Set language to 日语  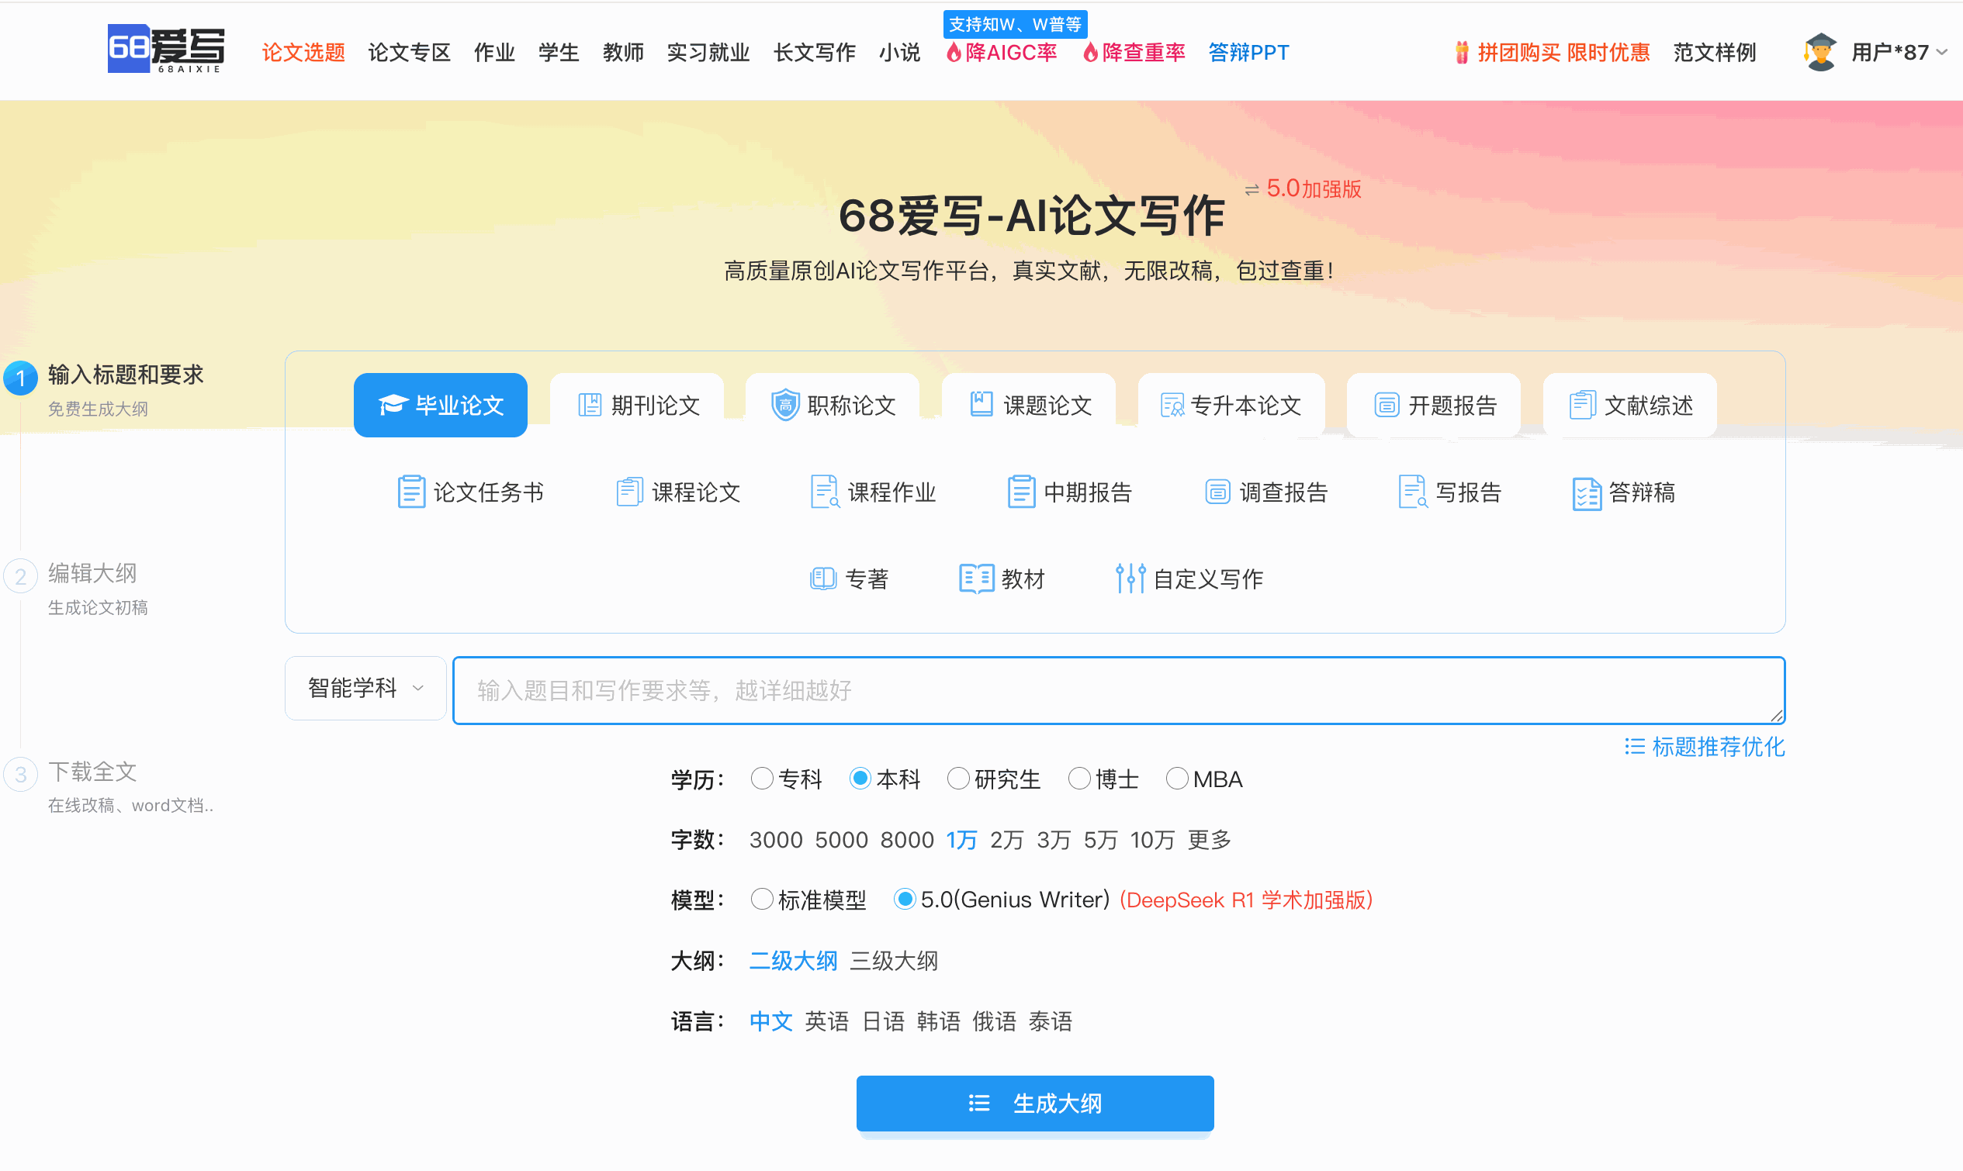883,1021
